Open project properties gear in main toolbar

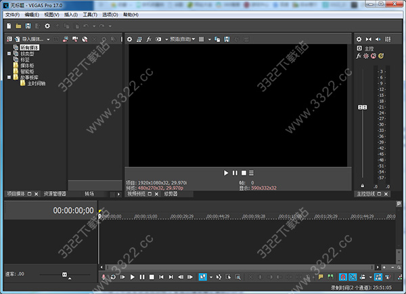click(x=47, y=26)
